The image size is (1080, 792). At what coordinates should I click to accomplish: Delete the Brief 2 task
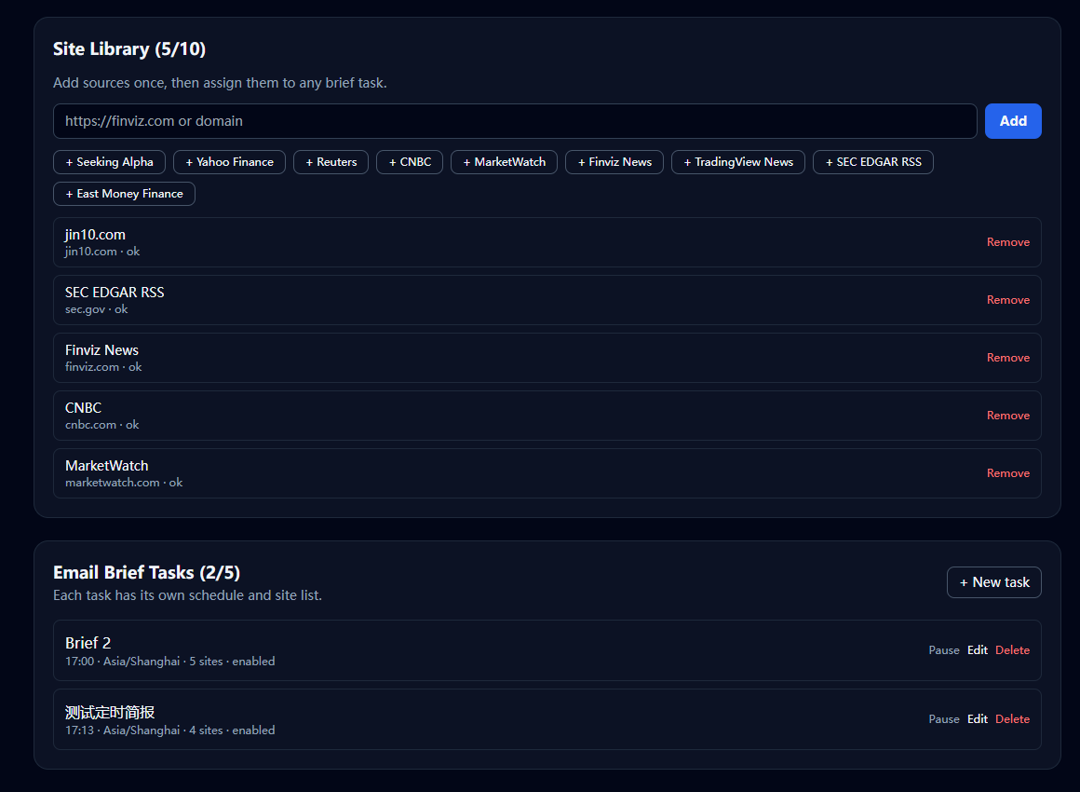click(1013, 650)
